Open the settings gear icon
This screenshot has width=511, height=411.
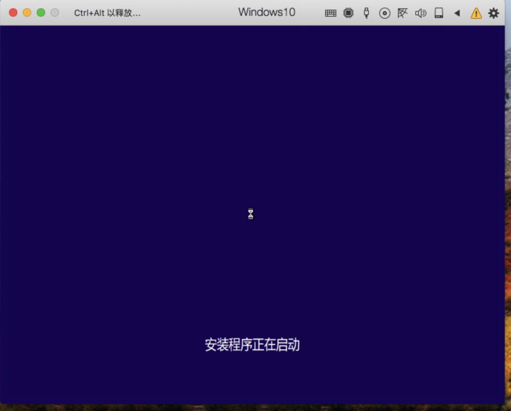494,13
